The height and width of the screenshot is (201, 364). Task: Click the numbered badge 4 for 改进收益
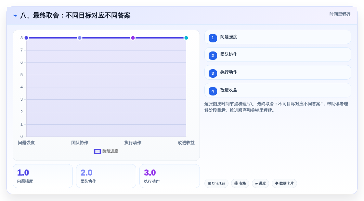tap(213, 91)
